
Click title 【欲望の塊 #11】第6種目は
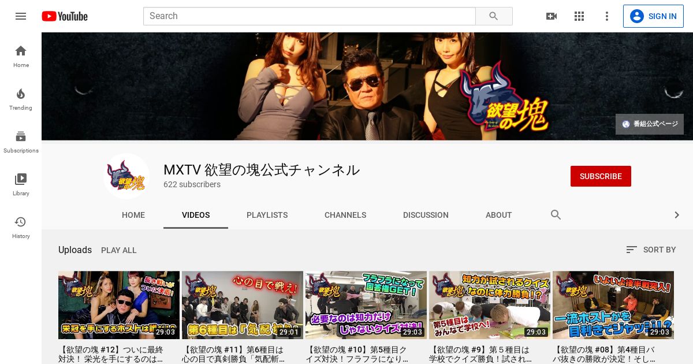point(233,354)
